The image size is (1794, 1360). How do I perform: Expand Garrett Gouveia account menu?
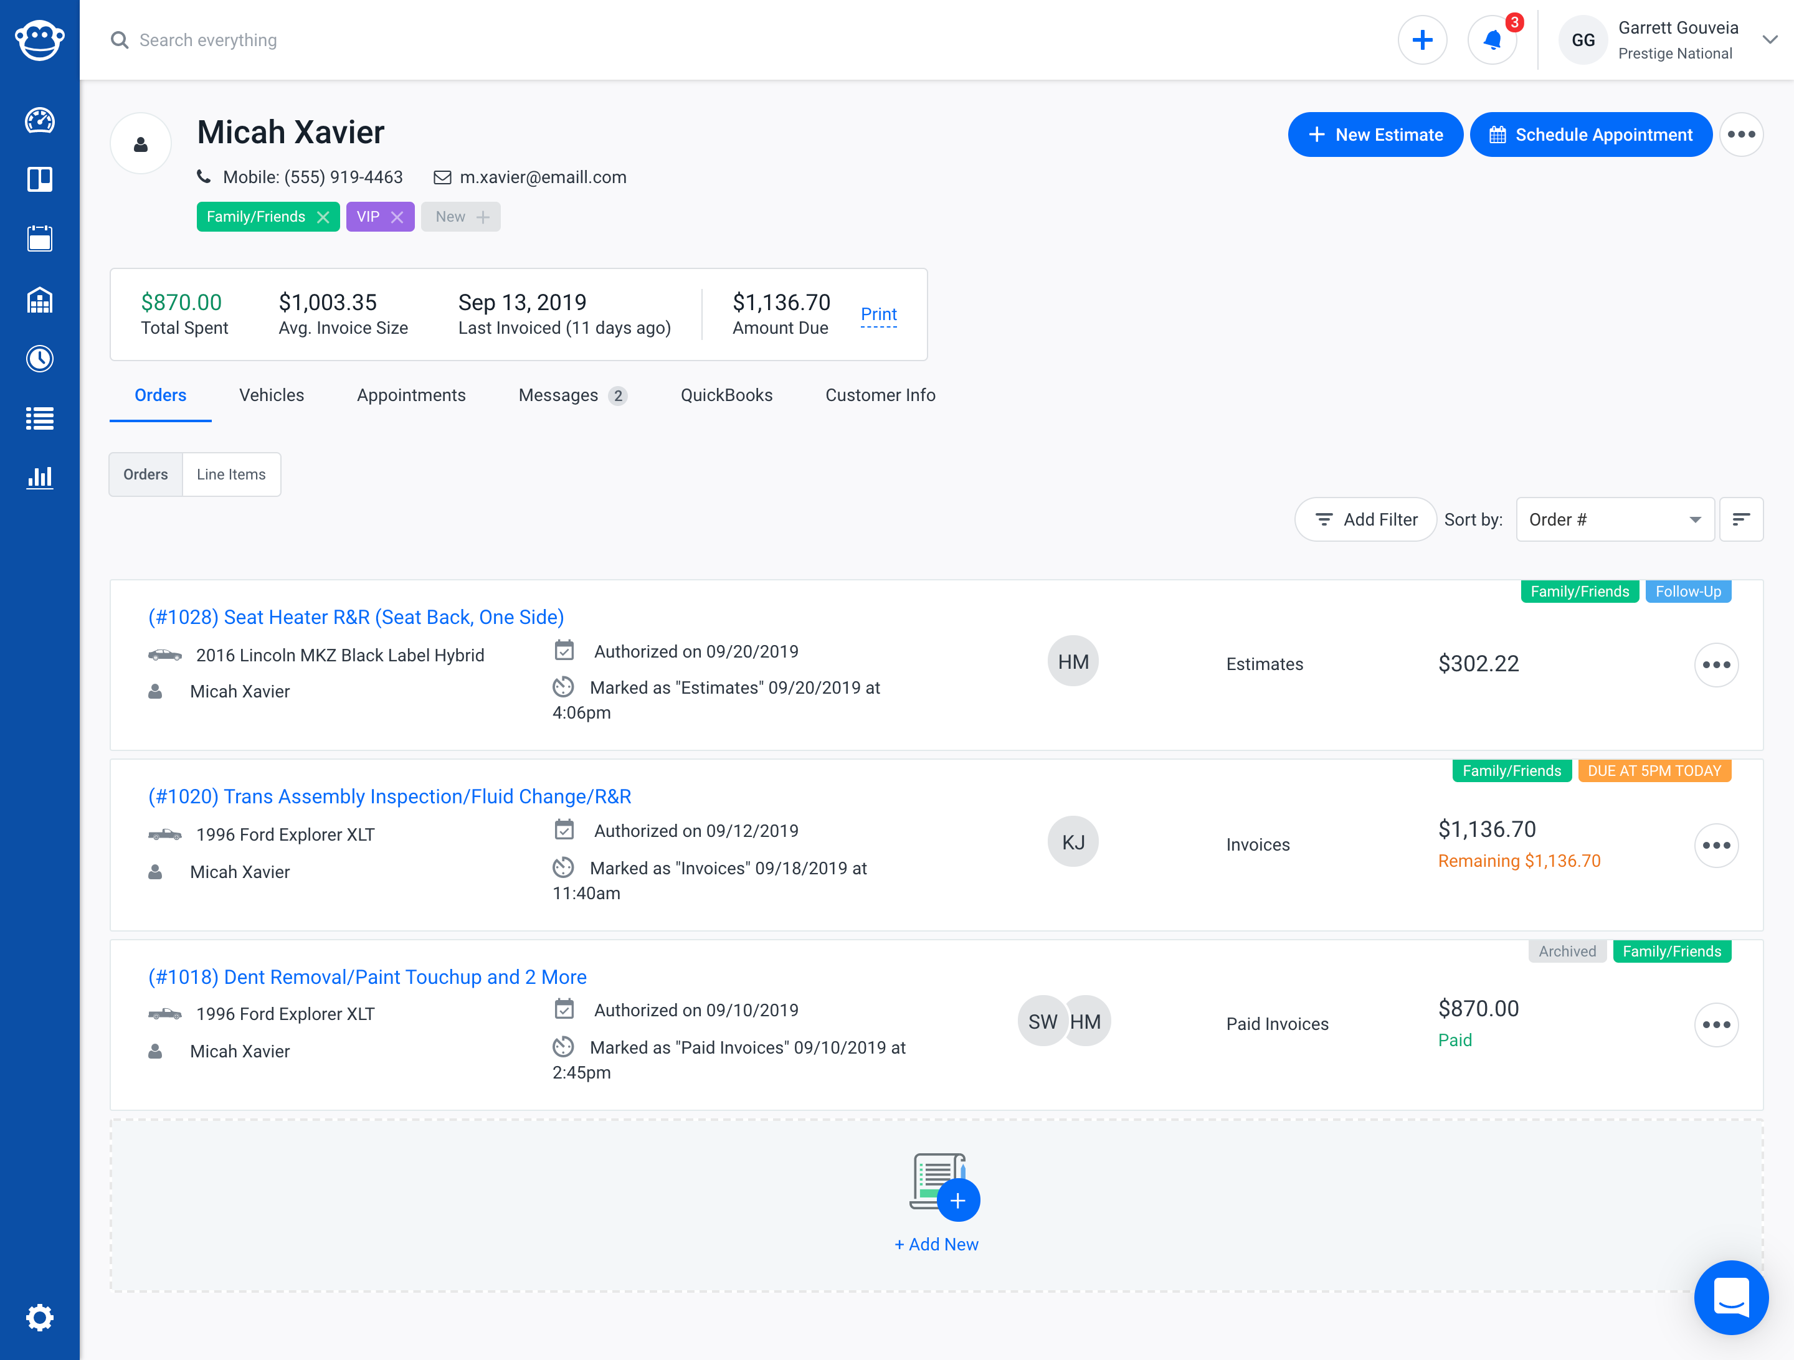[1769, 40]
